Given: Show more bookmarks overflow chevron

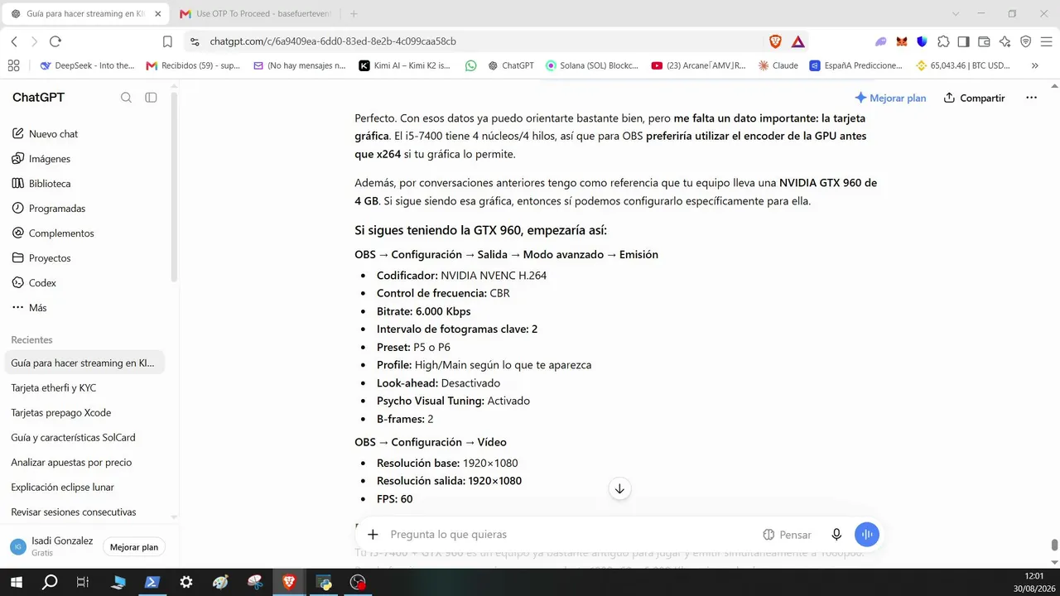Looking at the screenshot, I should [x=1035, y=65].
